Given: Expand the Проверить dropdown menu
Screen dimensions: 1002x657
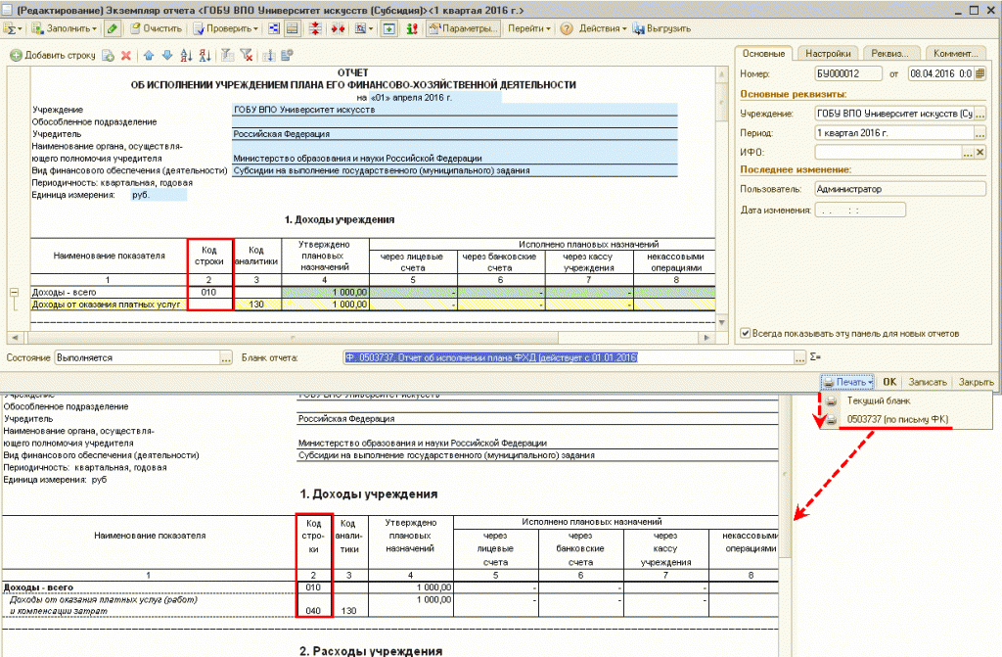Looking at the screenshot, I should pos(231,28).
